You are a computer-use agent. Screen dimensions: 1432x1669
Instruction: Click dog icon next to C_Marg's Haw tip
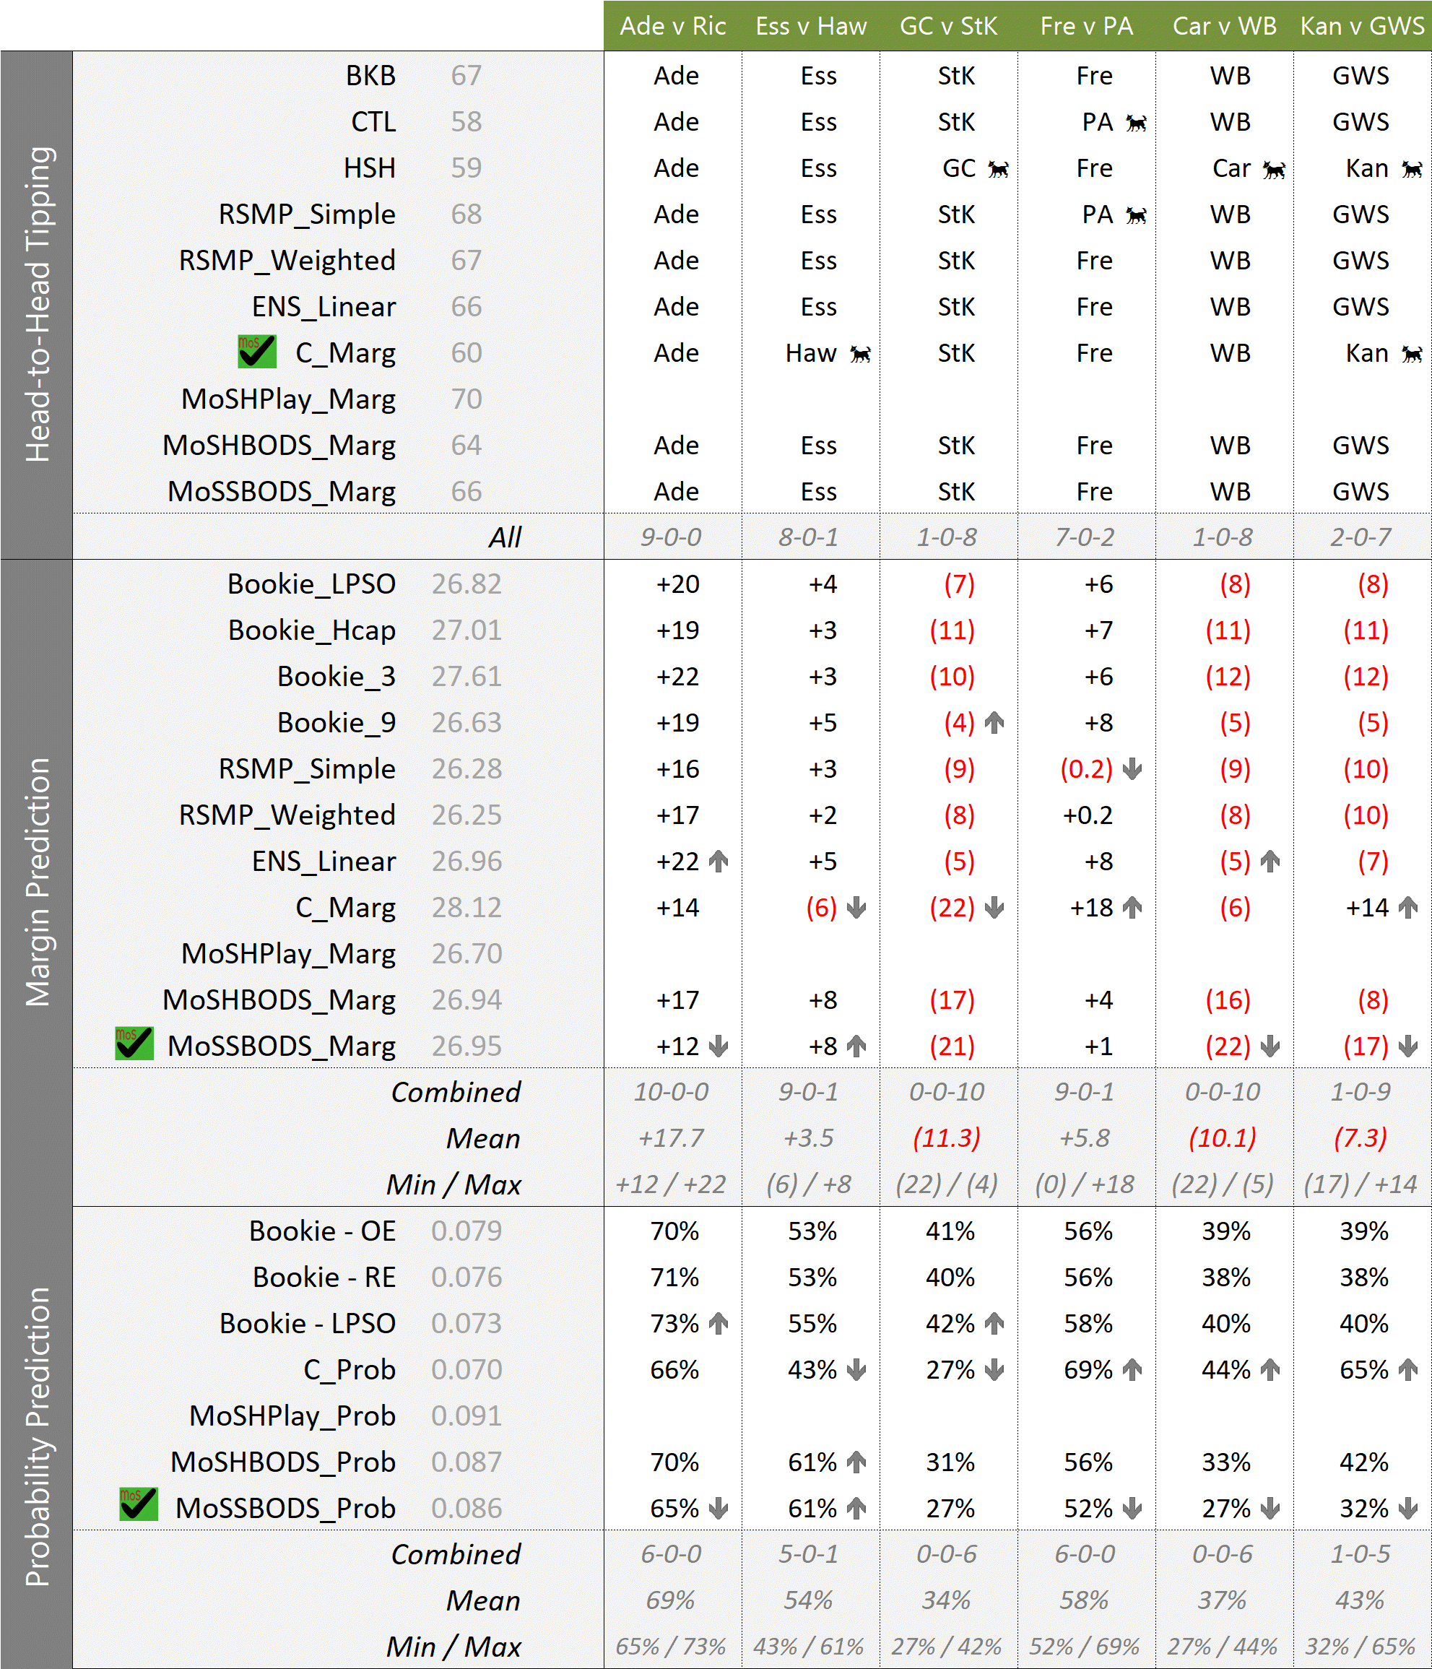pyautogui.click(x=860, y=355)
